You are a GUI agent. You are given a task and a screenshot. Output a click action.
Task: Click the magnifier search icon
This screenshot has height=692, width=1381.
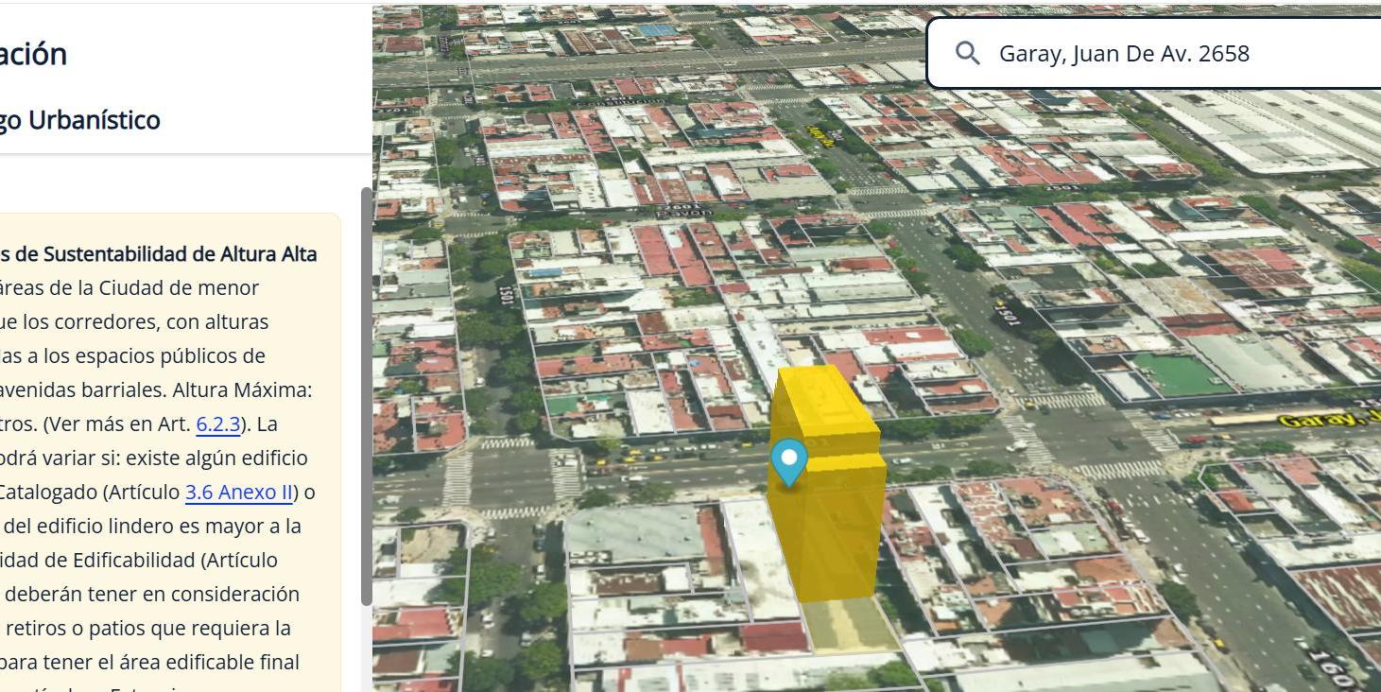pos(967,53)
